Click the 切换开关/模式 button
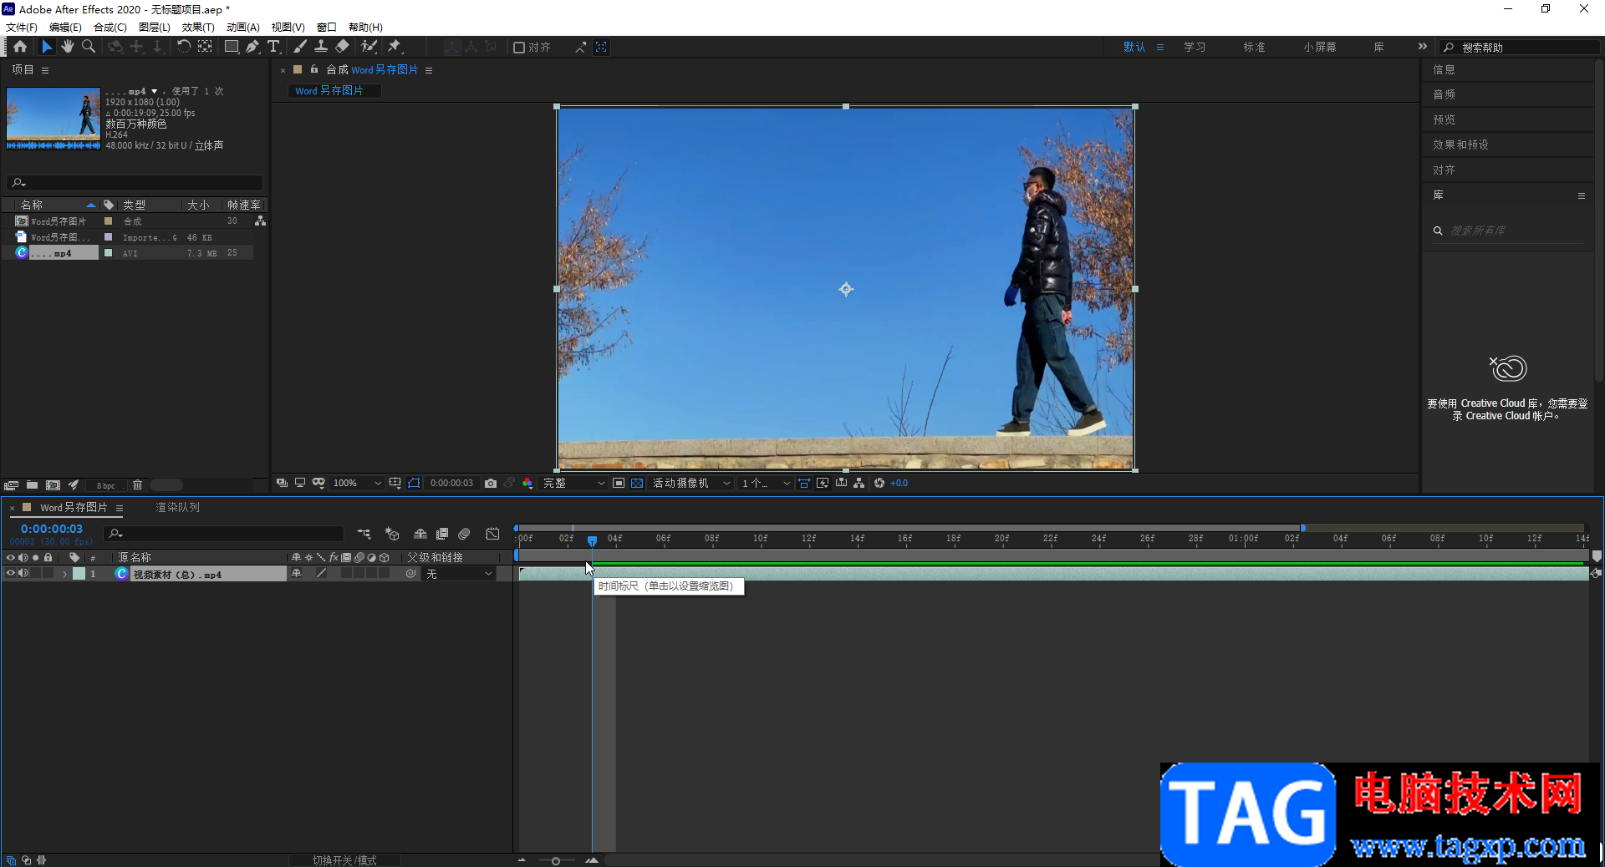Viewport: 1605px width, 867px height. point(344,859)
